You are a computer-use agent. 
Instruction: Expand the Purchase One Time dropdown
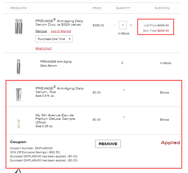[54, 39]
